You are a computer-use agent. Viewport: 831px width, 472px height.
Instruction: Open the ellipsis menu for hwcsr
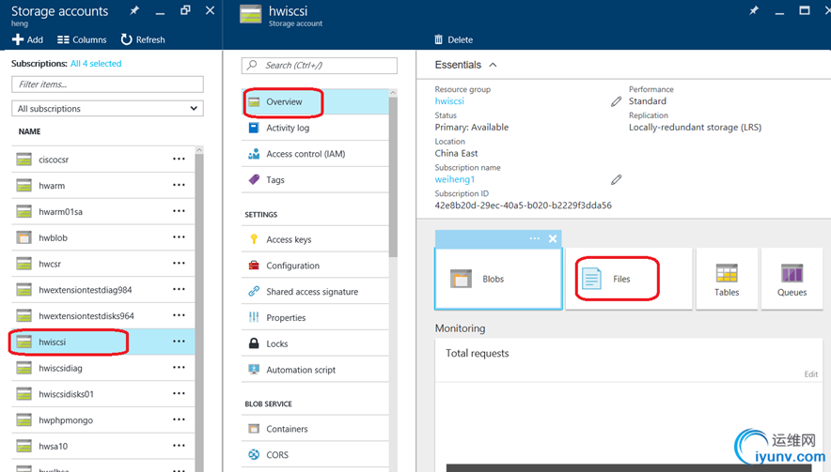(x=180, y=264)
